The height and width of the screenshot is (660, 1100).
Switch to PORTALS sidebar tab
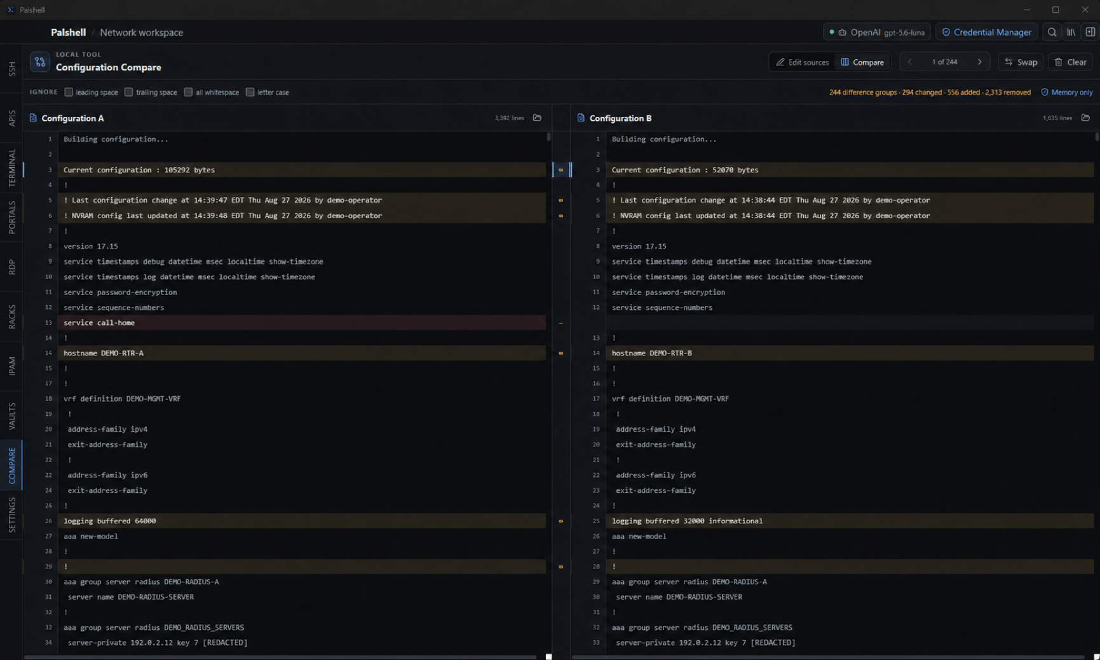click(x=11, y=217)
